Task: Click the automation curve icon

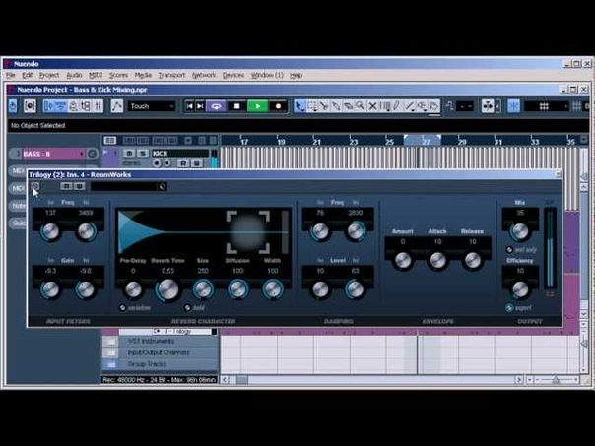Action: (x=117, y=106)
